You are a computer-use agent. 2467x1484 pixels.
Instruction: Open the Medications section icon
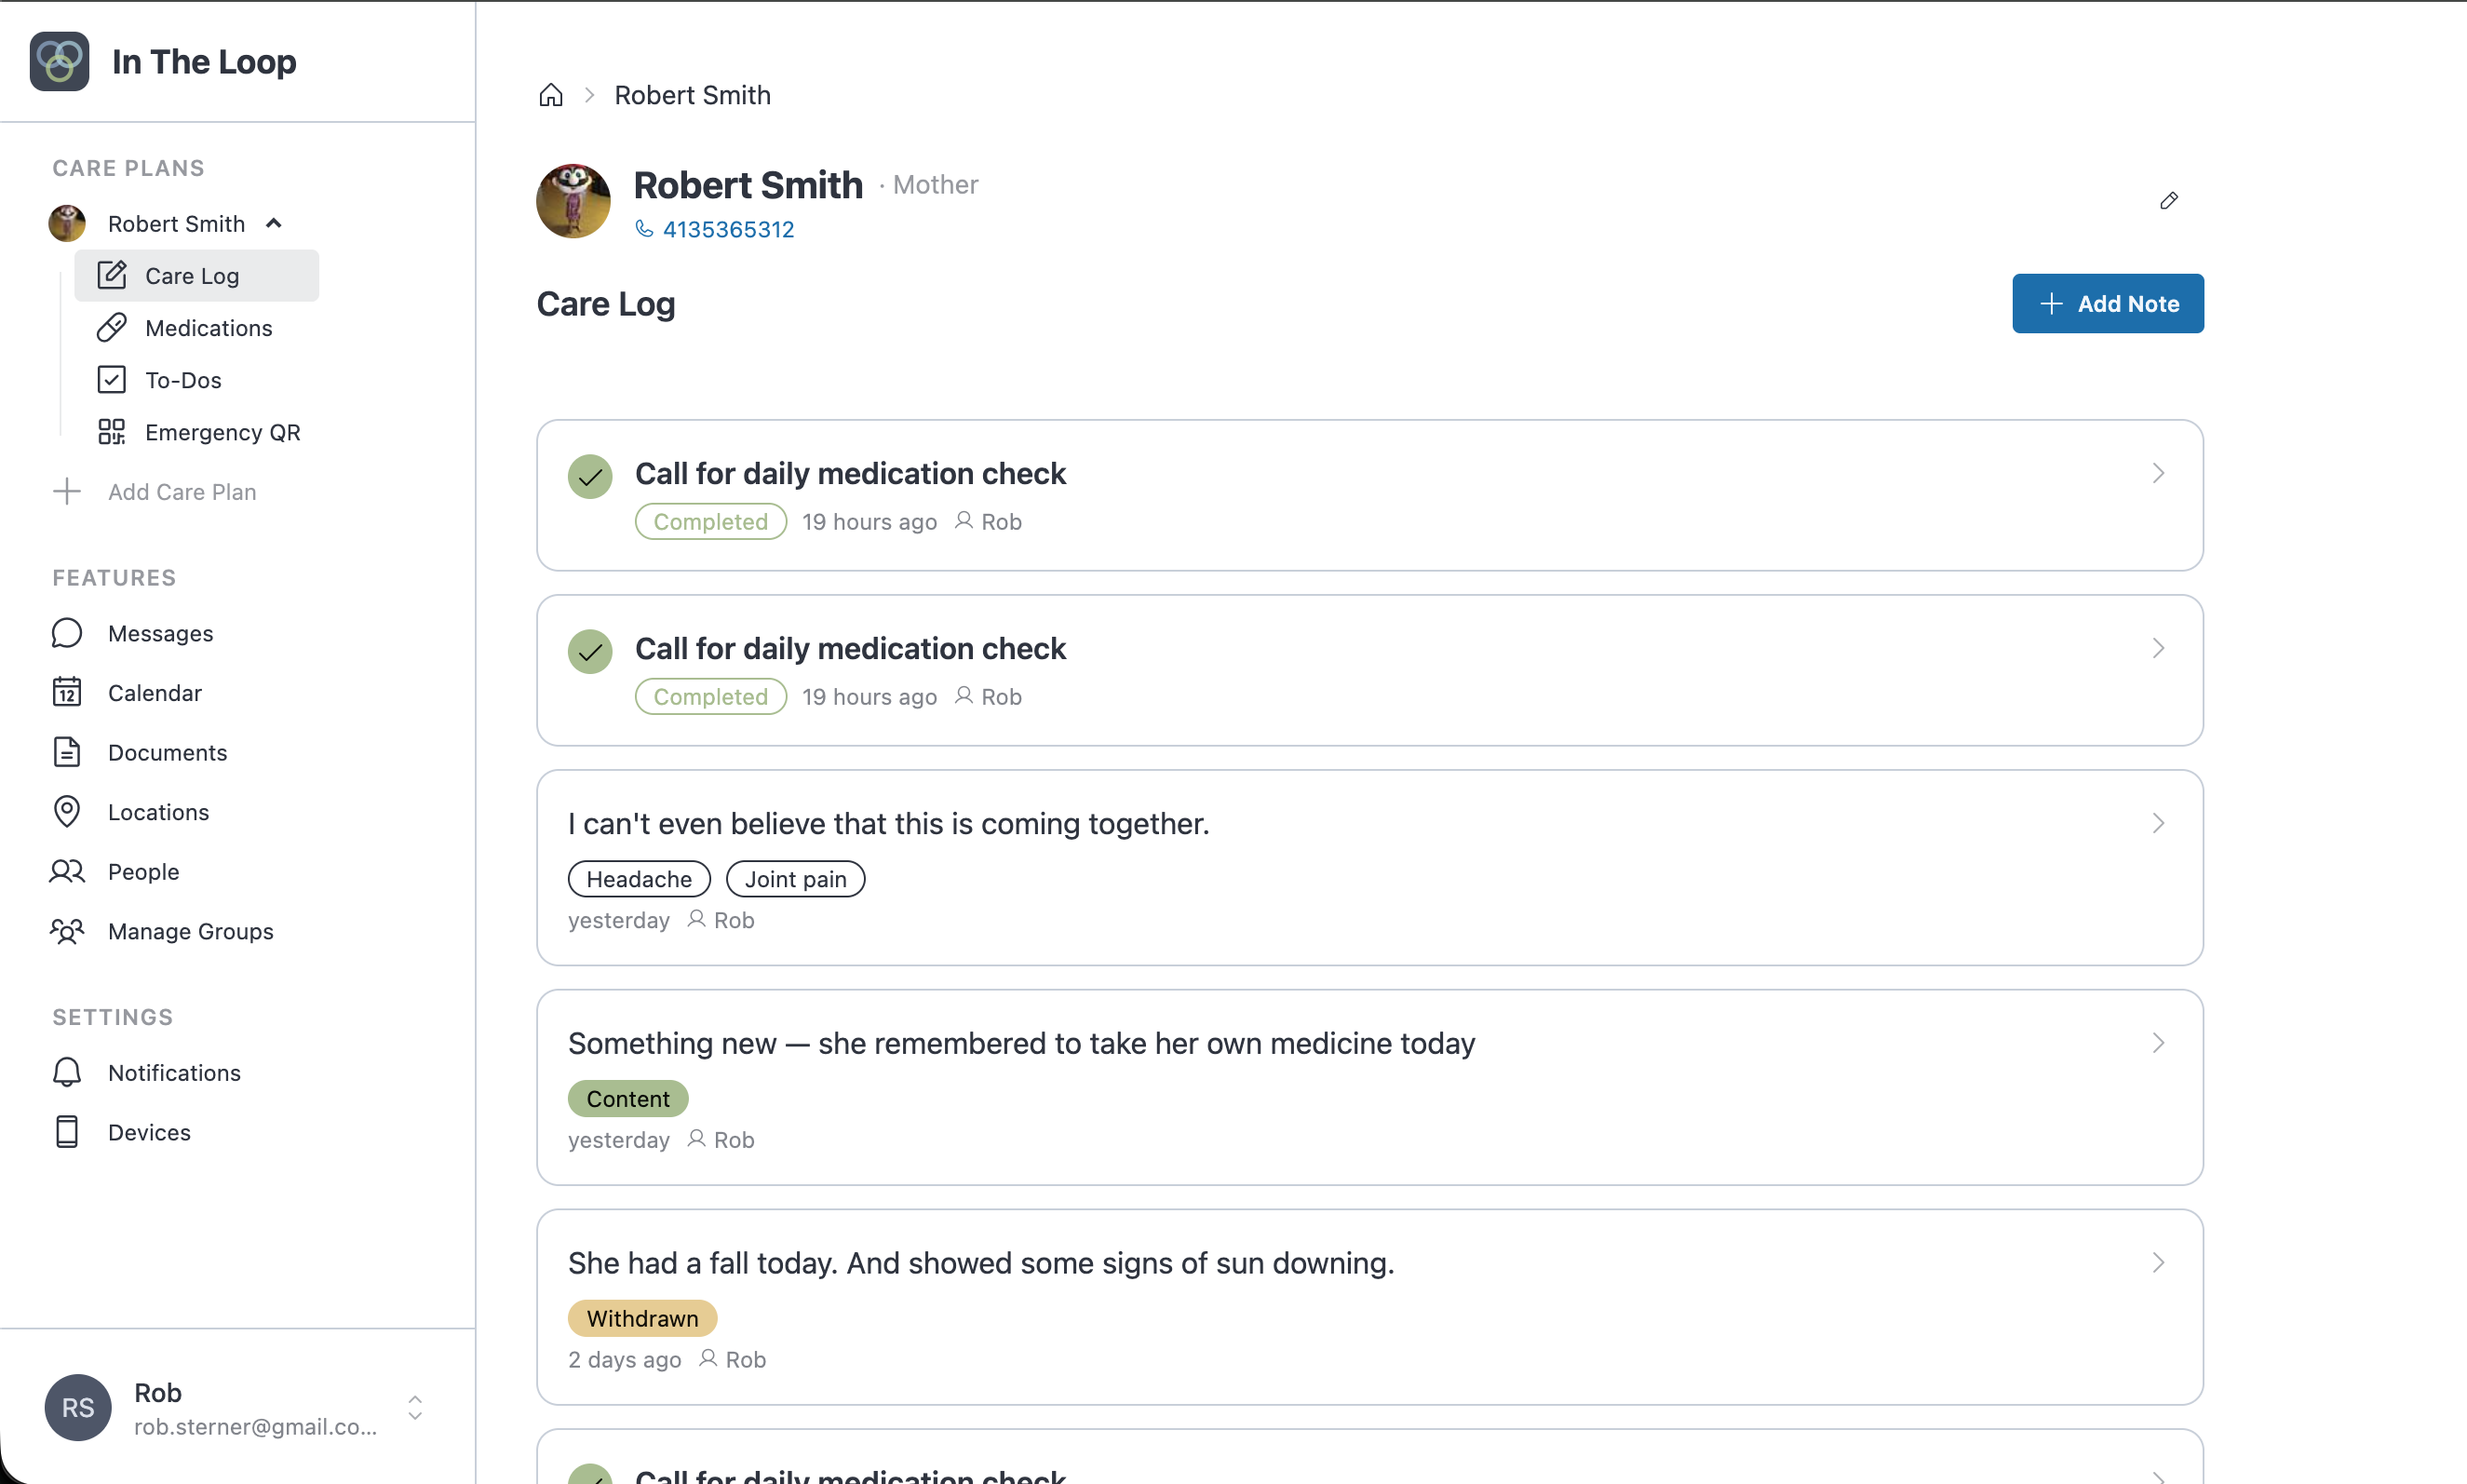[x=112, y=327]
